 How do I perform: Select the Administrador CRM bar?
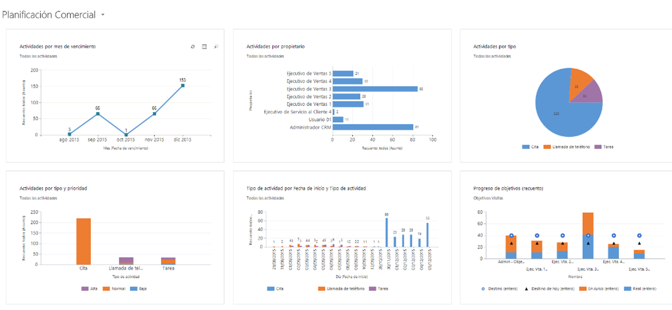tap(373, 127)
